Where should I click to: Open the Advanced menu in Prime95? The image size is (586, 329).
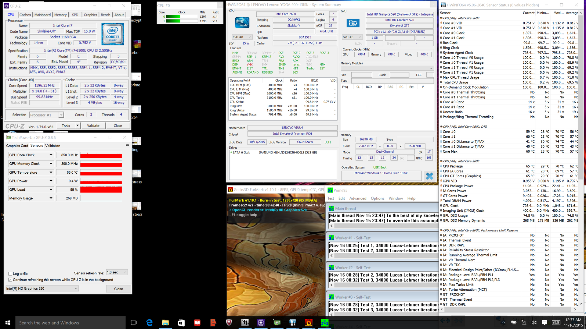[358, 198]
